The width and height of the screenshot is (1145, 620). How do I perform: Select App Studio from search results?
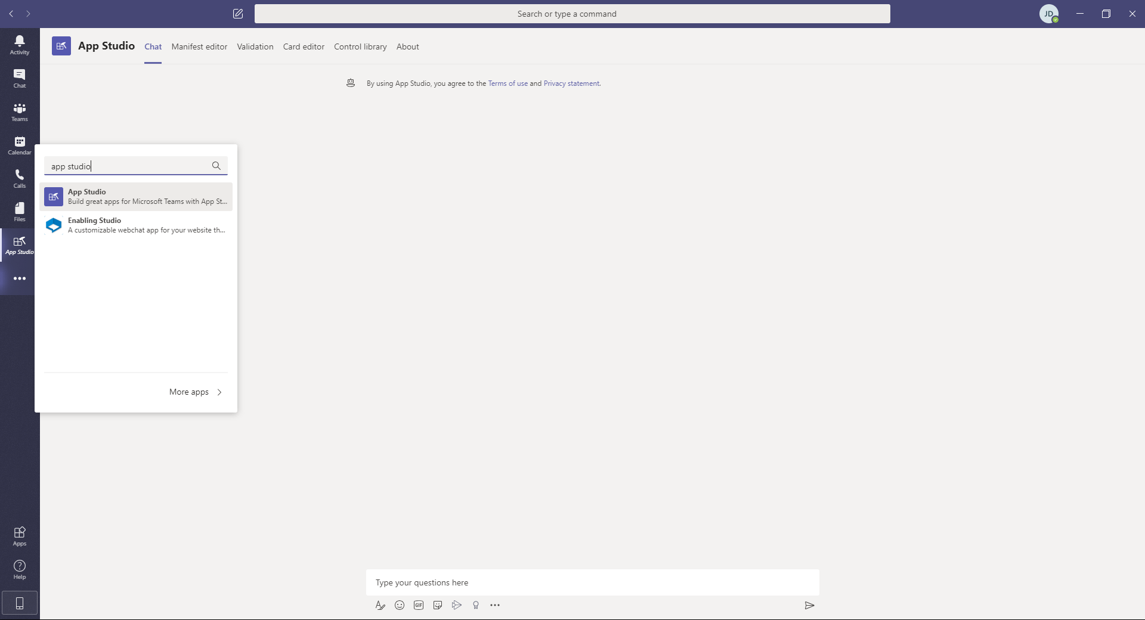click(x=136, y=197)
